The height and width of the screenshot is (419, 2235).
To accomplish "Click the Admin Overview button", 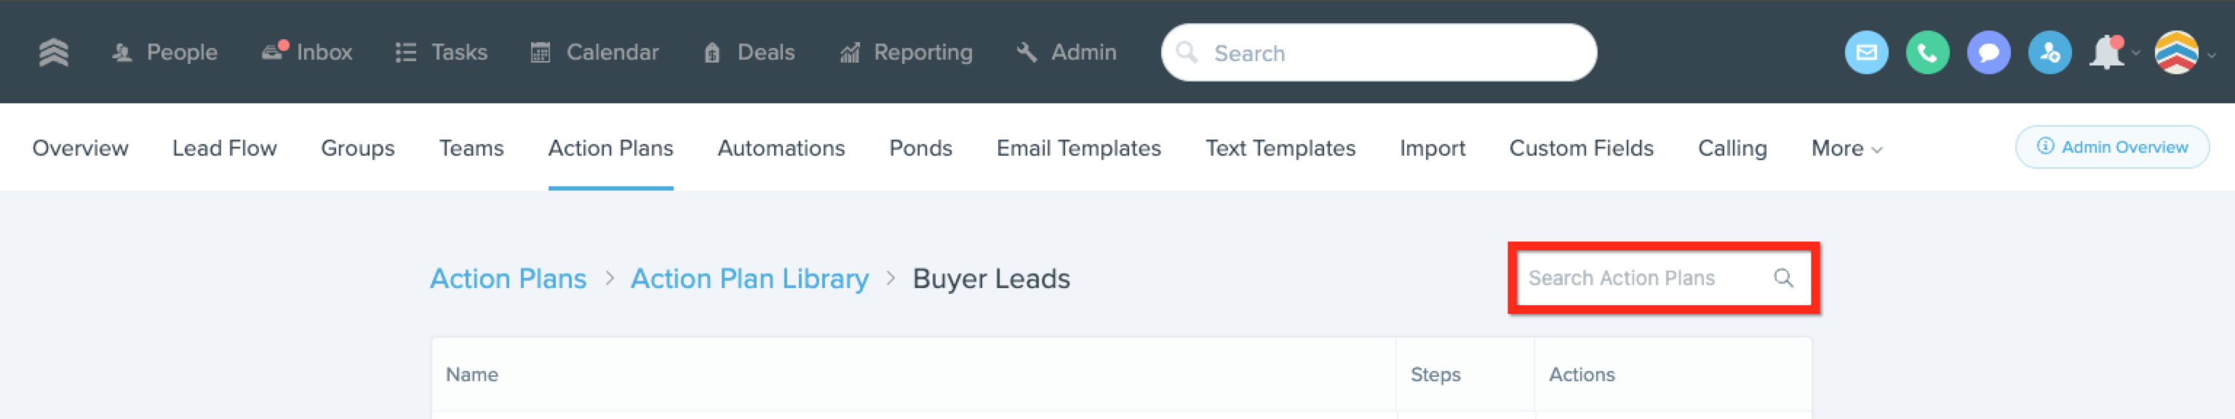I will point(2112,148).
